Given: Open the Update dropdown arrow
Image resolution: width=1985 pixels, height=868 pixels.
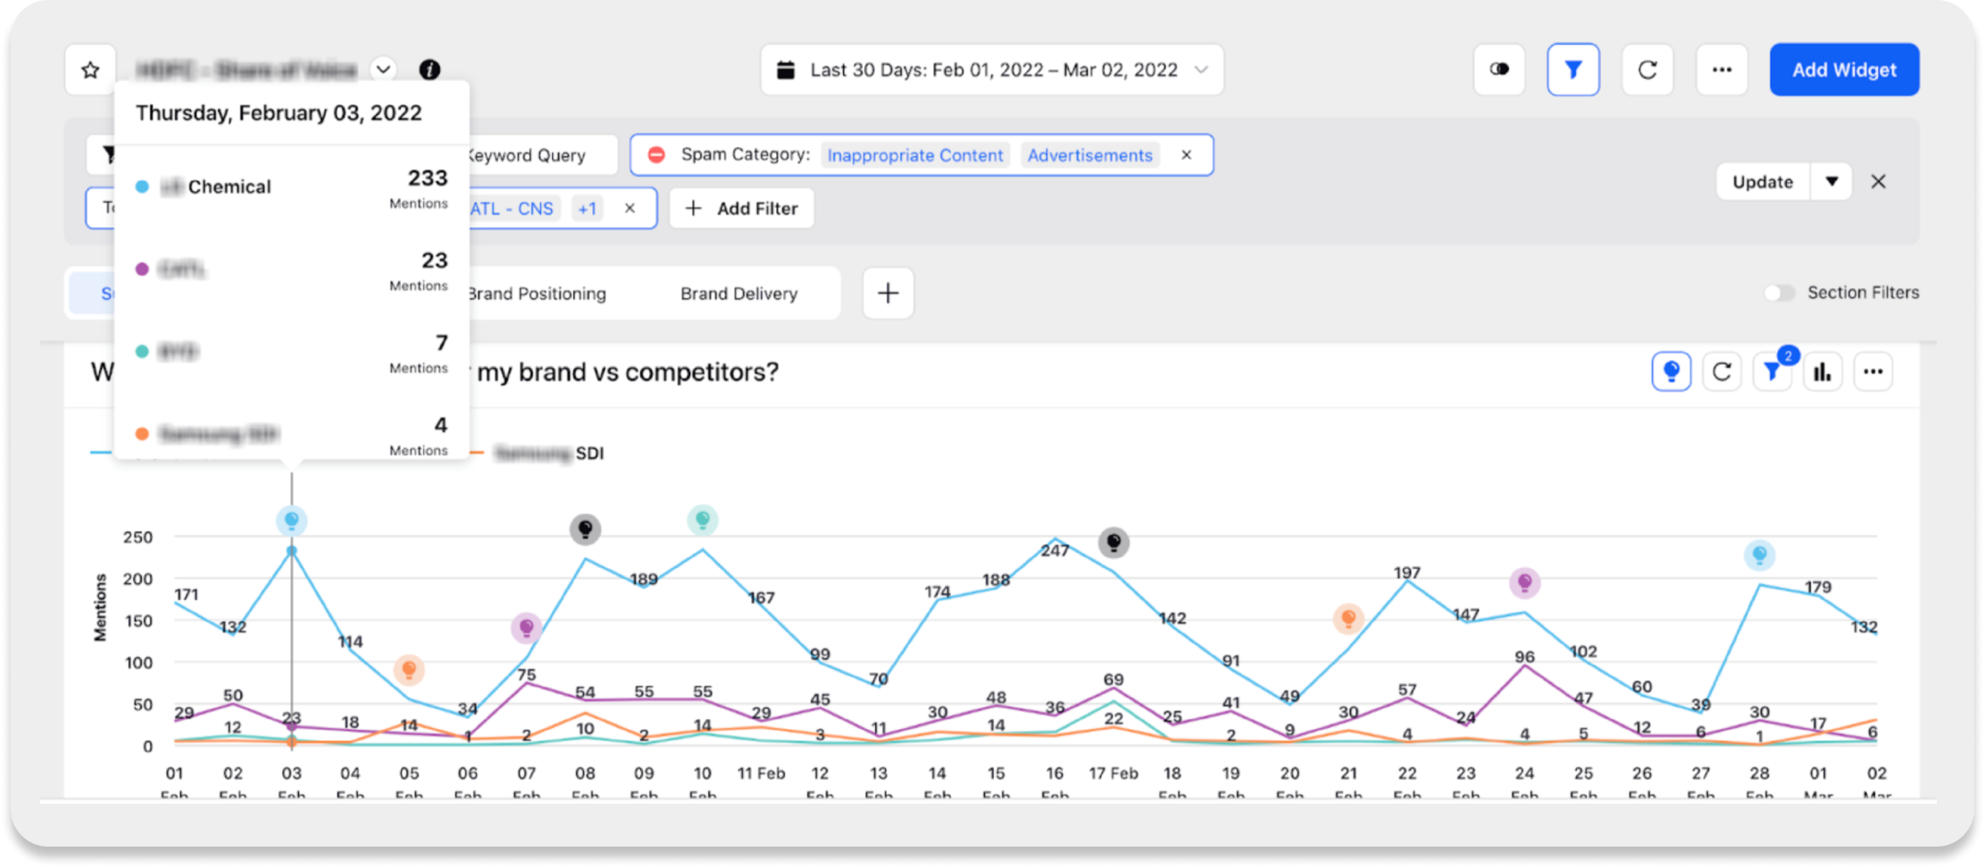Looking at the screenshot, I should (1831, 181).
